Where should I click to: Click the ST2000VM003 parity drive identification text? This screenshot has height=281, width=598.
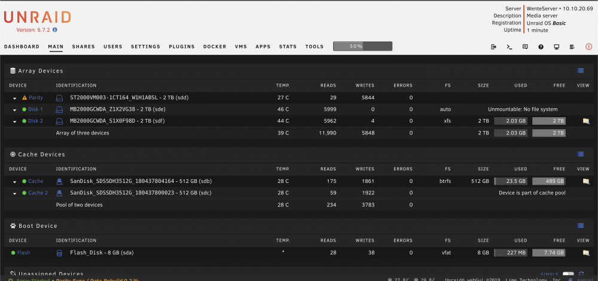coord(130,97)
